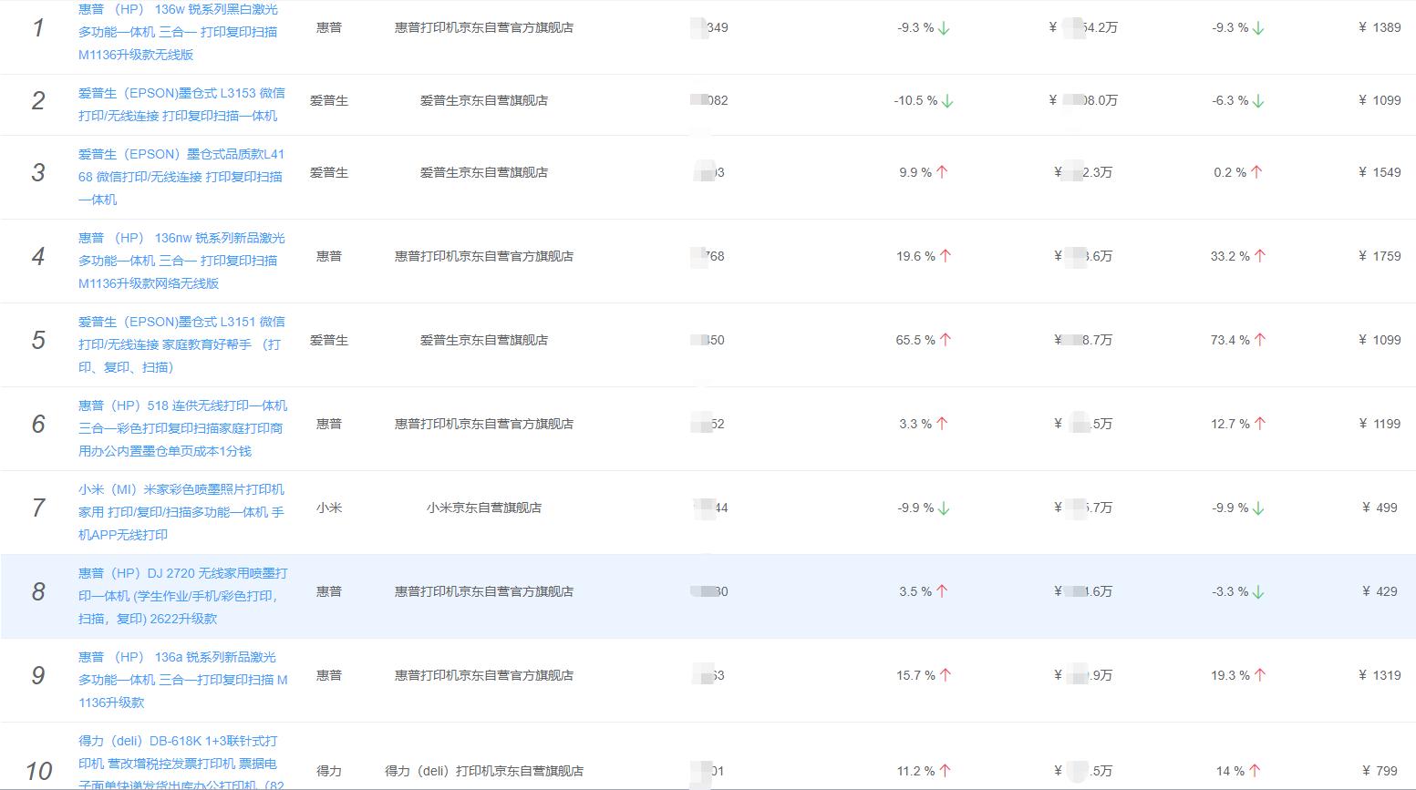Viewport: 1416px width, 790px height.
Task: Click the price ¥ 1389 in row 1
Action: pyautogui.click(x=1380, y=27)
